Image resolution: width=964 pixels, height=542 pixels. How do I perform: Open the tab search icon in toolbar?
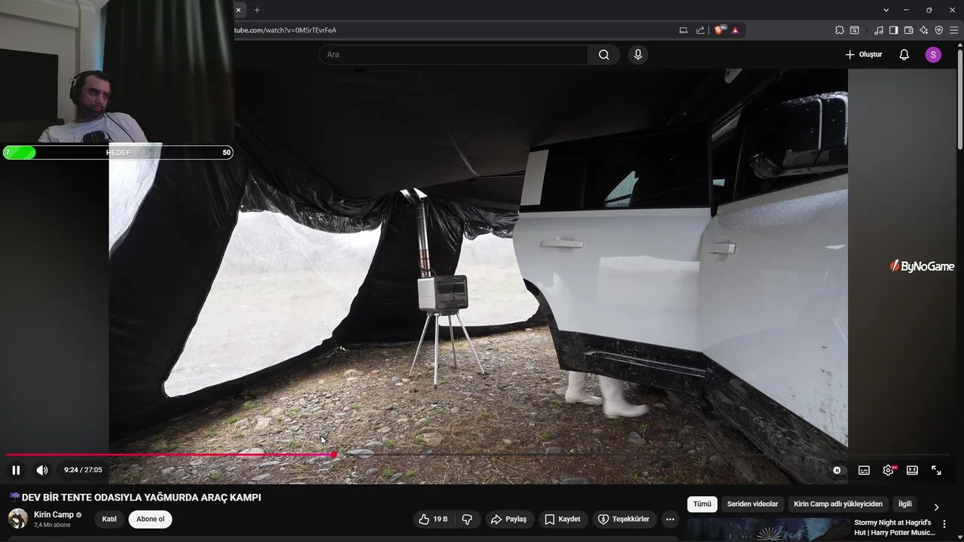pyautogui.click(x=855, y=30)
